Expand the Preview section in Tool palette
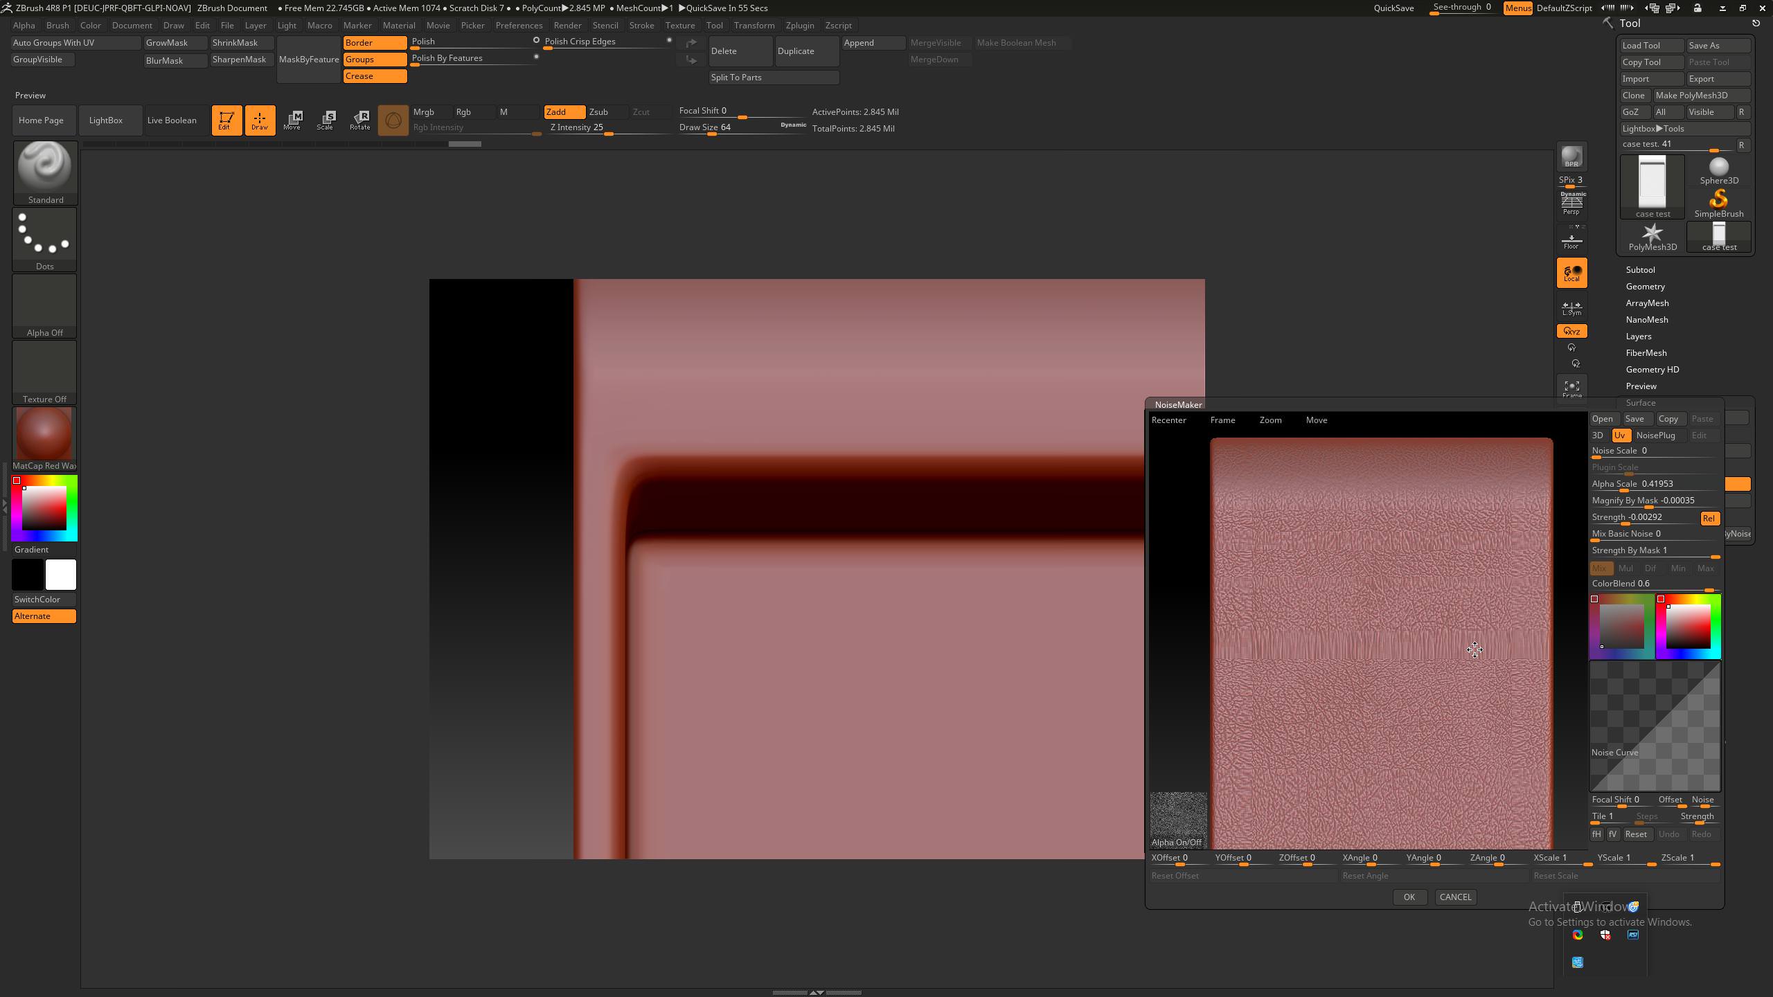This screenshot has height=997, width=1773. [1641, 386]
